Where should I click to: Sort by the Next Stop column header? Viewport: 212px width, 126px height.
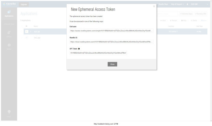(199, 26)
